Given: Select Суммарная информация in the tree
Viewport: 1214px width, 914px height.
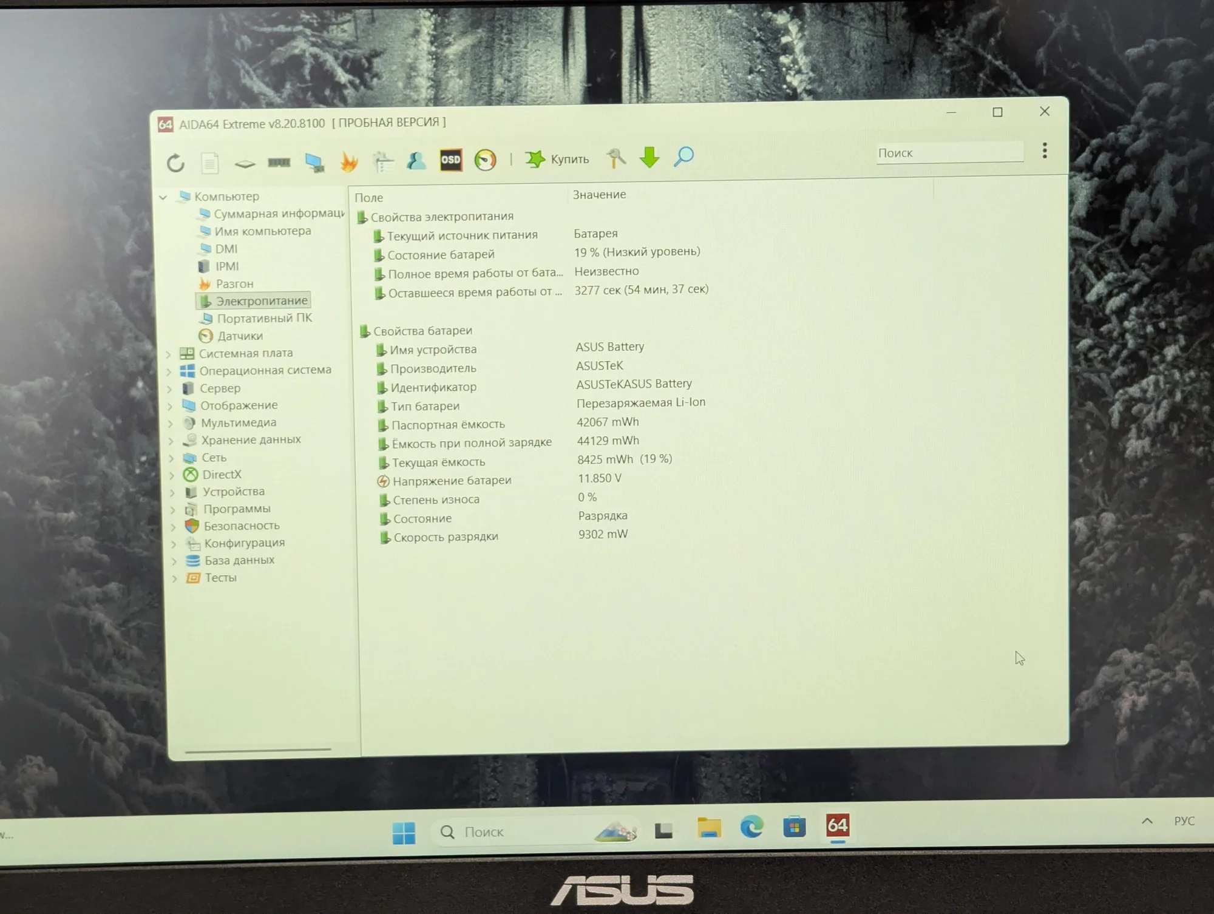Looking at the screenshot, I should pos(272,214).
